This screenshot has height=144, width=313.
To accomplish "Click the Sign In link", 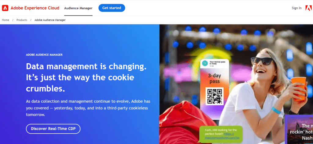I will pyautogui.click(x=296, y=8).
